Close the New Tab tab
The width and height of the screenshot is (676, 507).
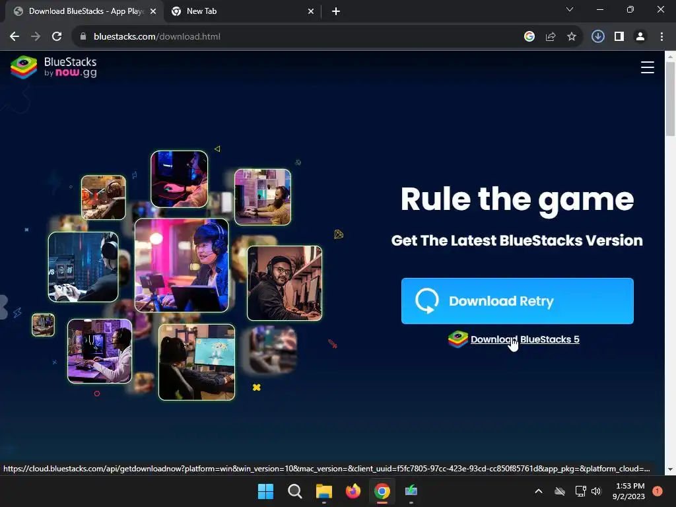point(311,11)
